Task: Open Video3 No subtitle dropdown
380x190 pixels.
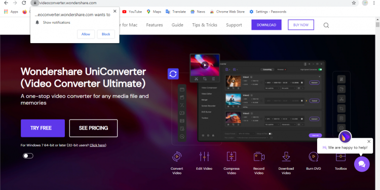Action: pyautogui.click(x=272, y=124)
